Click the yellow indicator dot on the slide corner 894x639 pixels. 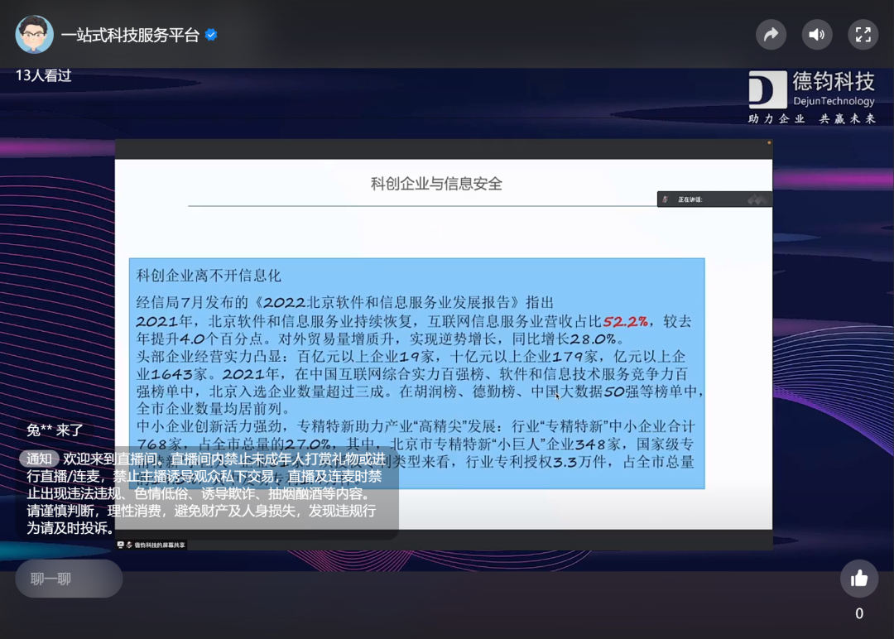(x=769, y=142)
